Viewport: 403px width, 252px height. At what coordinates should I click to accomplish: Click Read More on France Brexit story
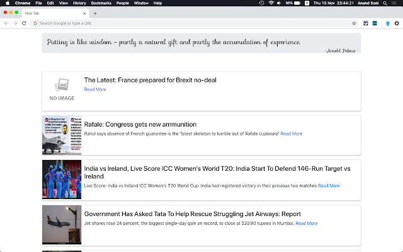(95, 89)
